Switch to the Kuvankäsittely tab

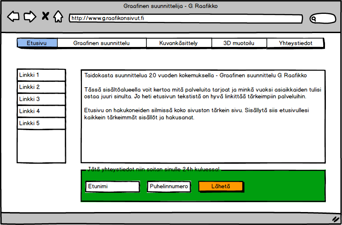(x=179, y=43)
